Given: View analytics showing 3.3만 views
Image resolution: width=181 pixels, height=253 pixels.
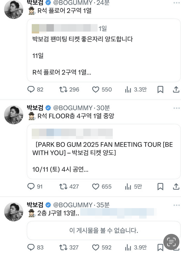Looking at the screenshot, I should 128,89.
